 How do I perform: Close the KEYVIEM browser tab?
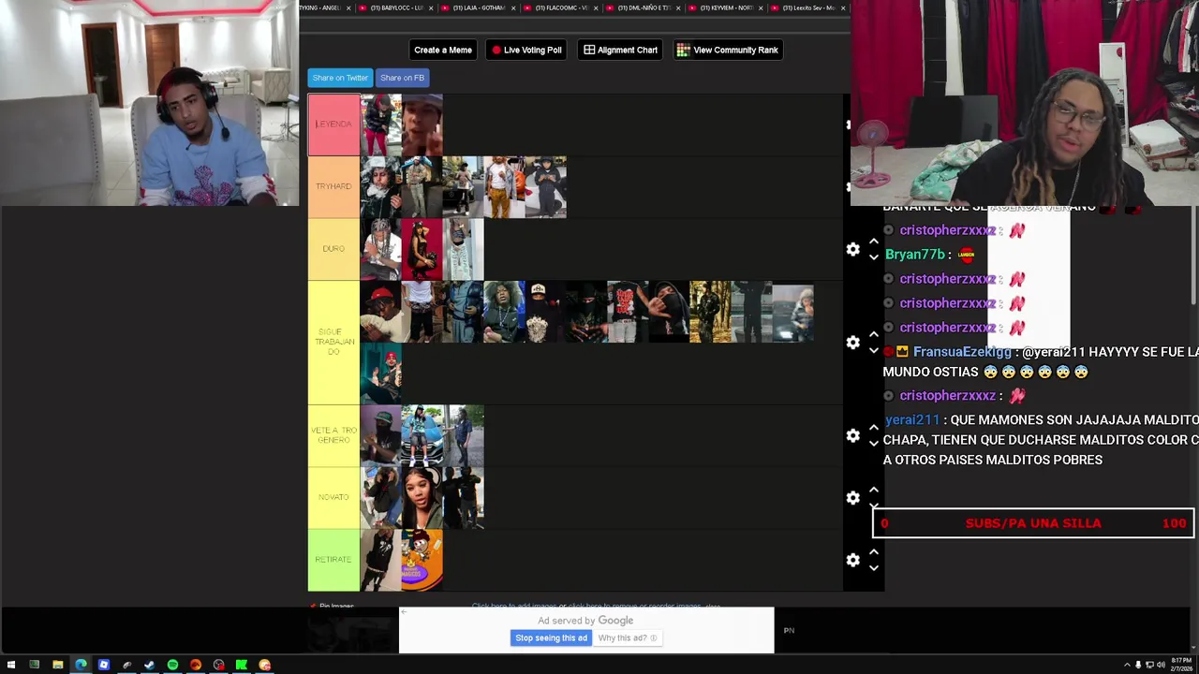point(761,7)
